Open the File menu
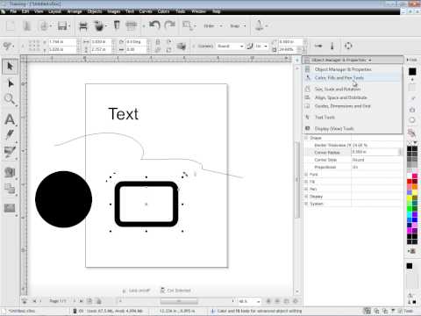The width and height of the screenshot is (421, 316). click(13, 11)
